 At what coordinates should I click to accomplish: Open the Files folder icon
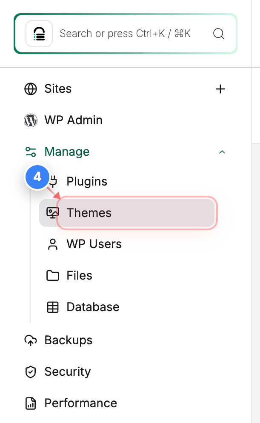tap(52, 275)
